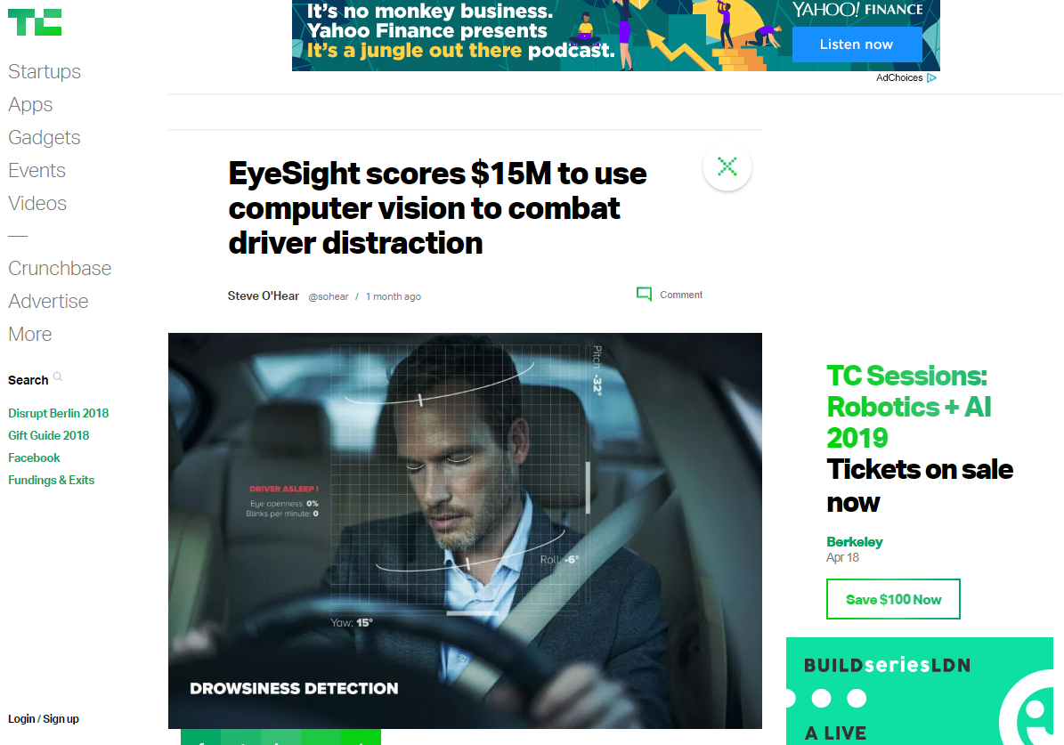The width and height of the screenshot is (1064, 745).
Task: Open author Steve O'Hear's profile
Action: tap(264, 296)
